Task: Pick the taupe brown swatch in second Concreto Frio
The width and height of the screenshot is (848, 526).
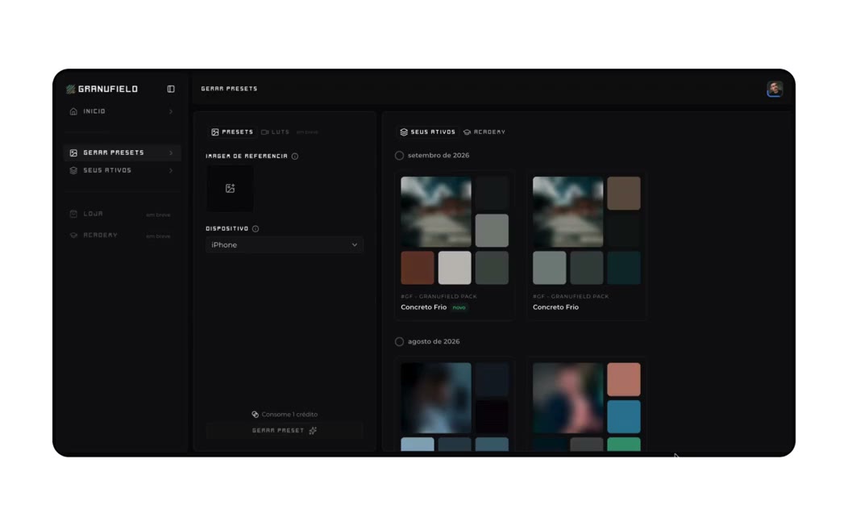Action: point(624,193)
